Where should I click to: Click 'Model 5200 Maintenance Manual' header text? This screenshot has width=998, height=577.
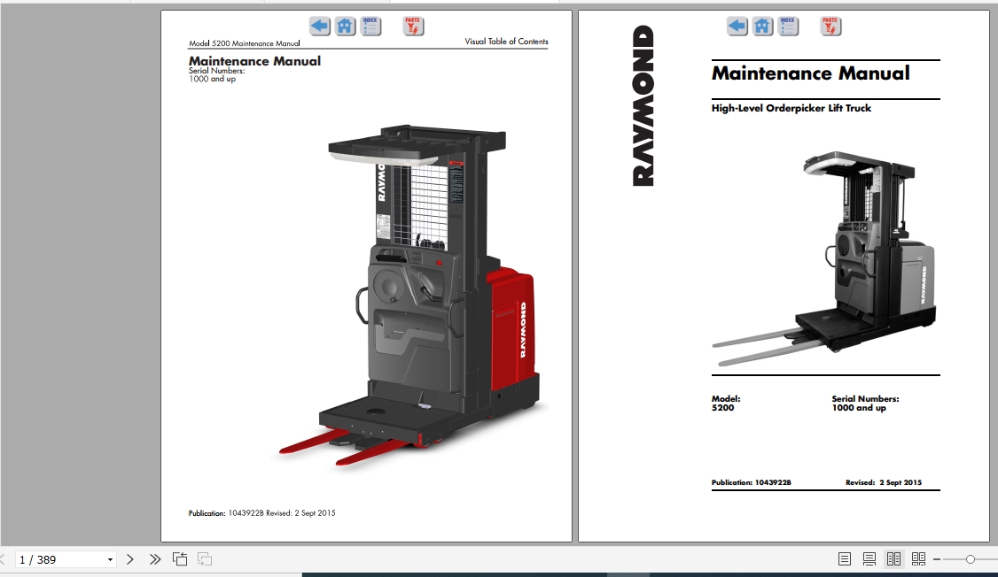[x=245, y=43]
